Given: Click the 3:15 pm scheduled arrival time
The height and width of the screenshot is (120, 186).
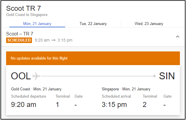Looking at the screenshot, I should coord(114,105).
